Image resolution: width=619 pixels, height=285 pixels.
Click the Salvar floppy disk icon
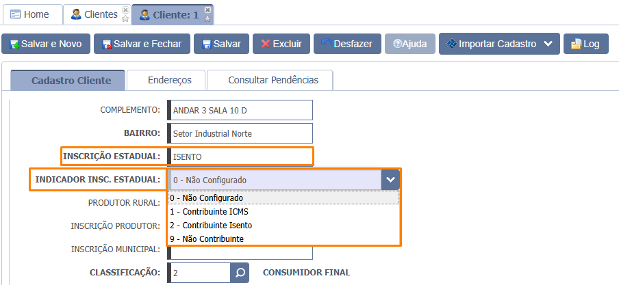206,44
